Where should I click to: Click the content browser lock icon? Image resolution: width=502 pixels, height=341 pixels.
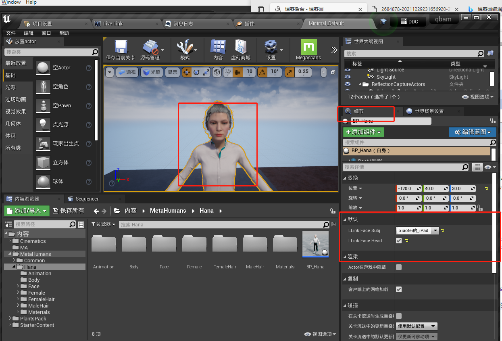332,211
